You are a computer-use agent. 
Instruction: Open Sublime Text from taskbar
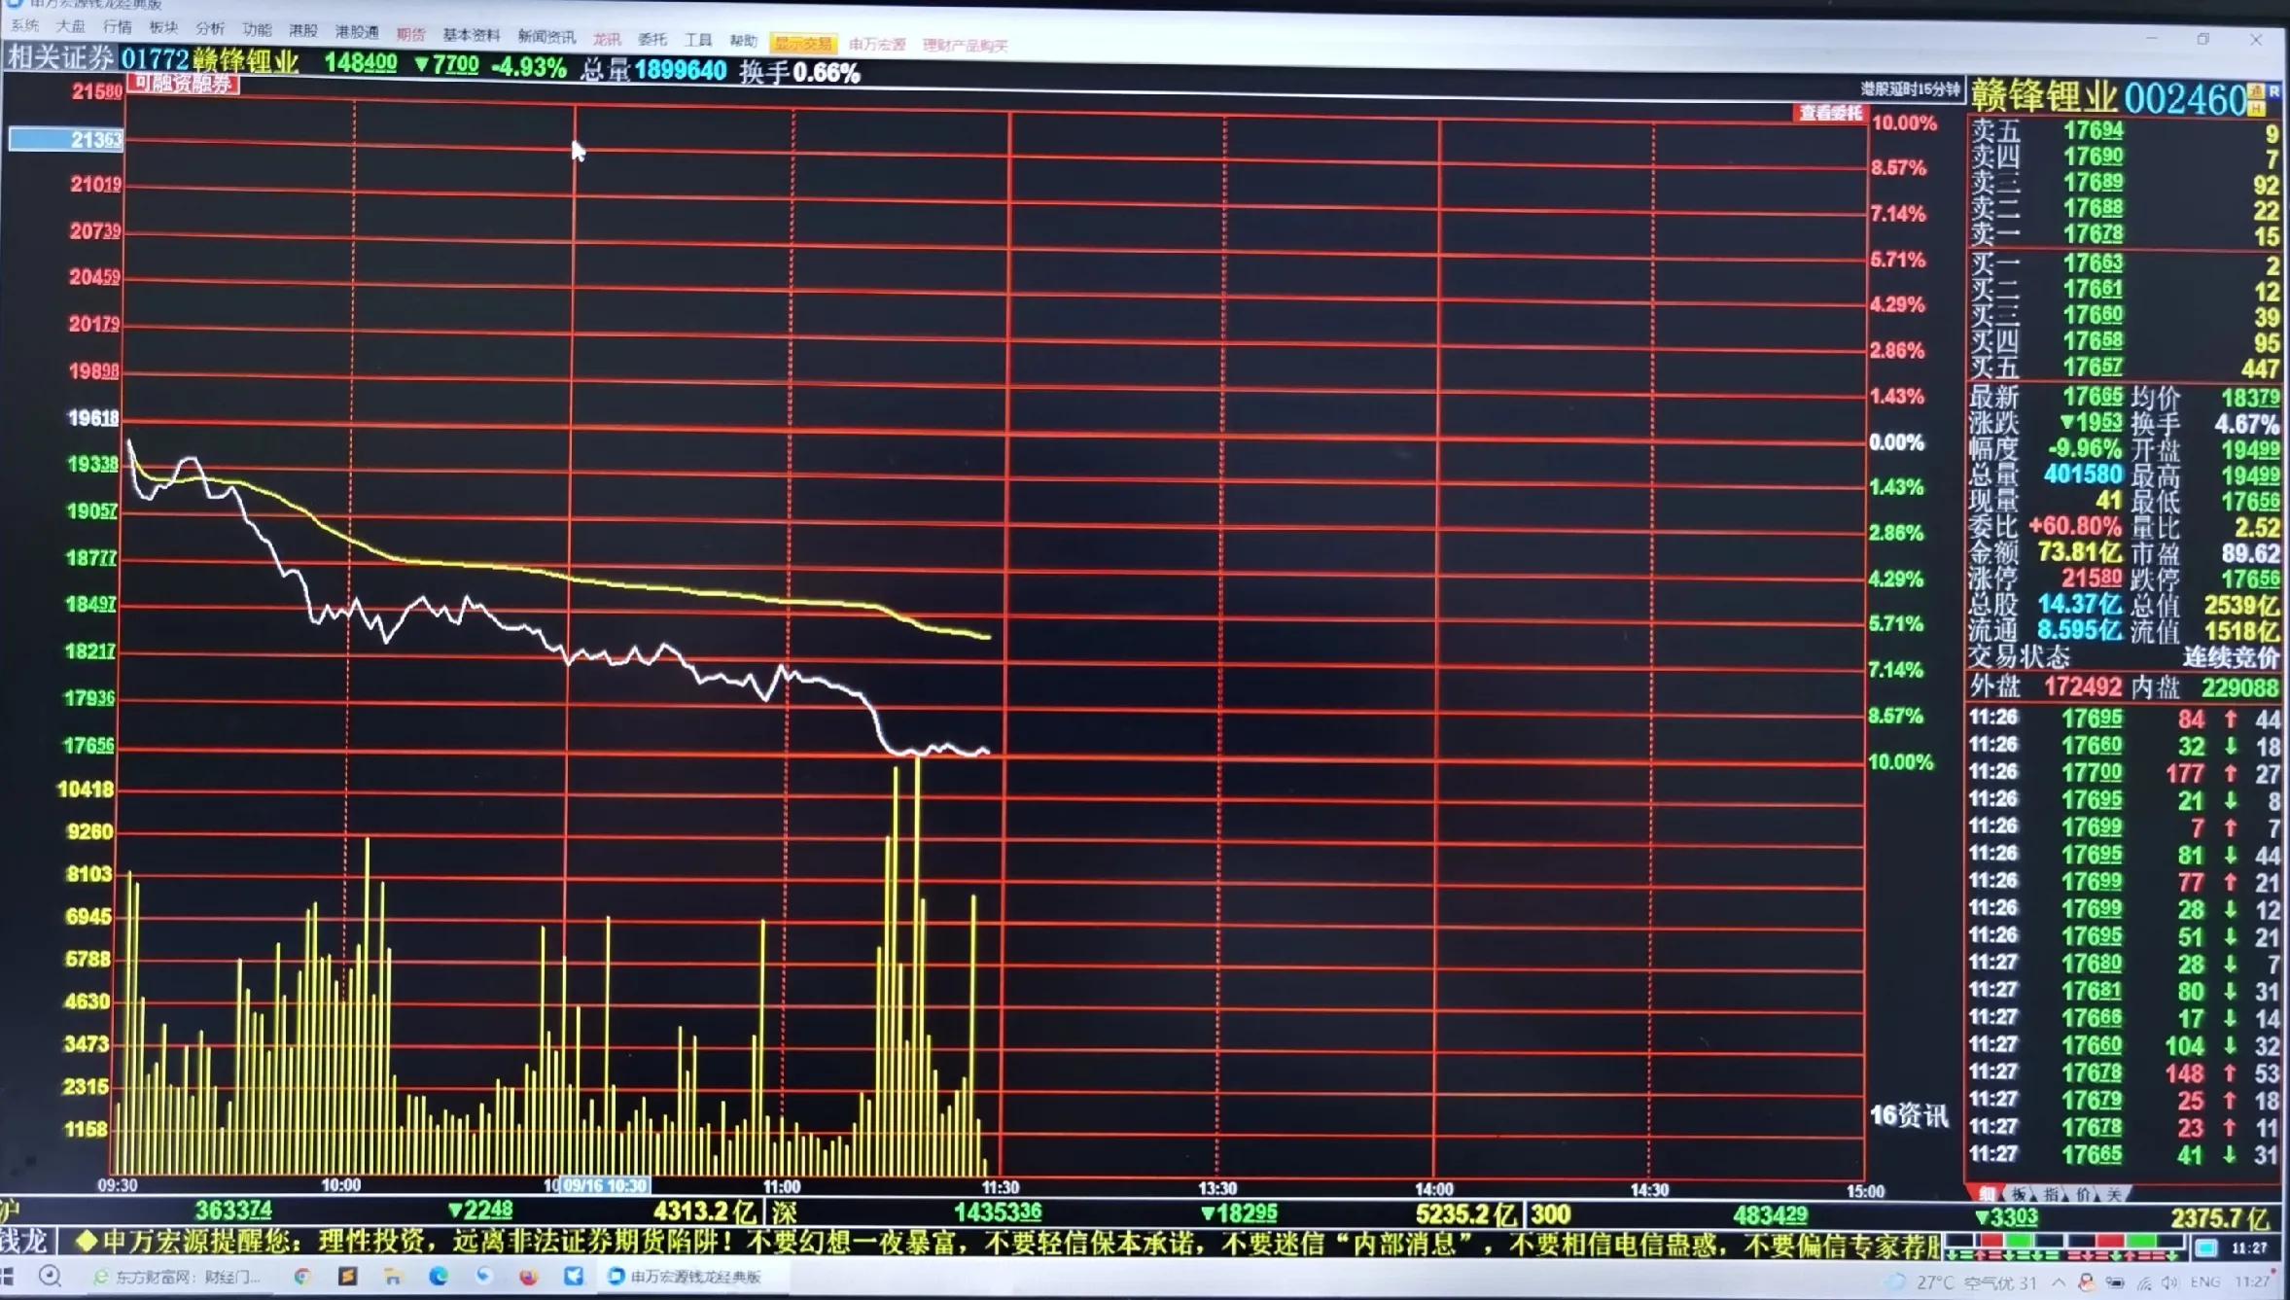tap(347, 1277)
